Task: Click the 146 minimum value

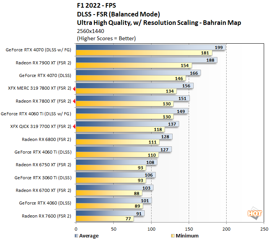Action: coord(179,79)
